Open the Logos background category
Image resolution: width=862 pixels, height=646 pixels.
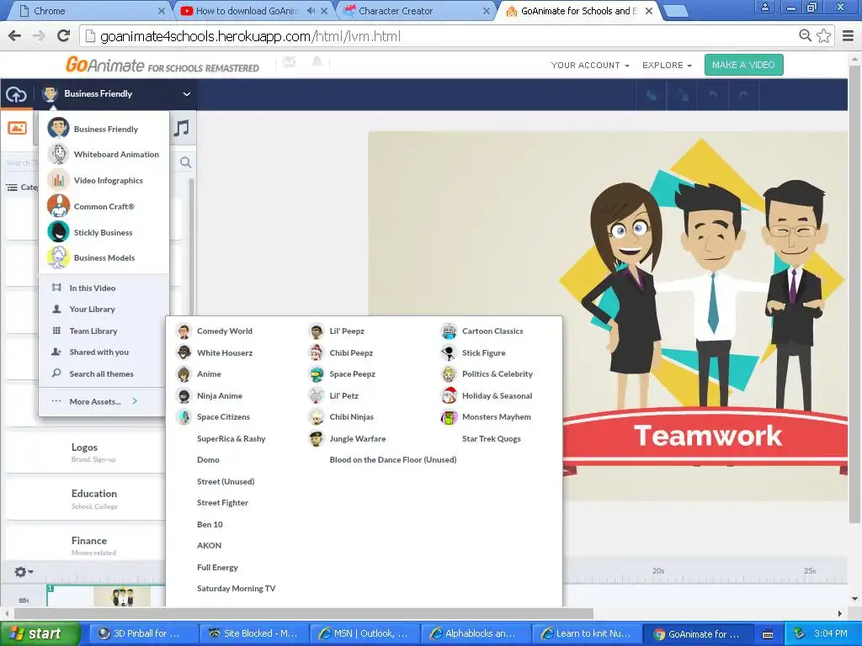[84, 452]
